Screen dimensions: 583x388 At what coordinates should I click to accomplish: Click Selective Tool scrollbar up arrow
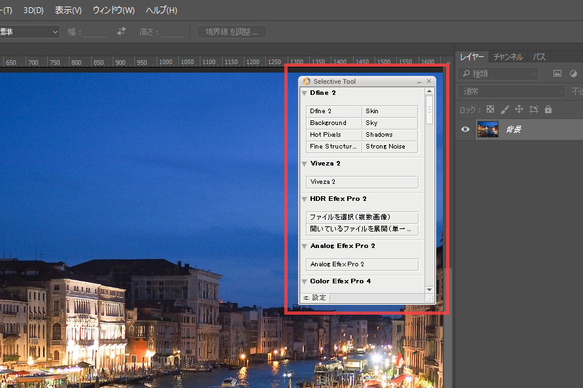click(430, 92)
